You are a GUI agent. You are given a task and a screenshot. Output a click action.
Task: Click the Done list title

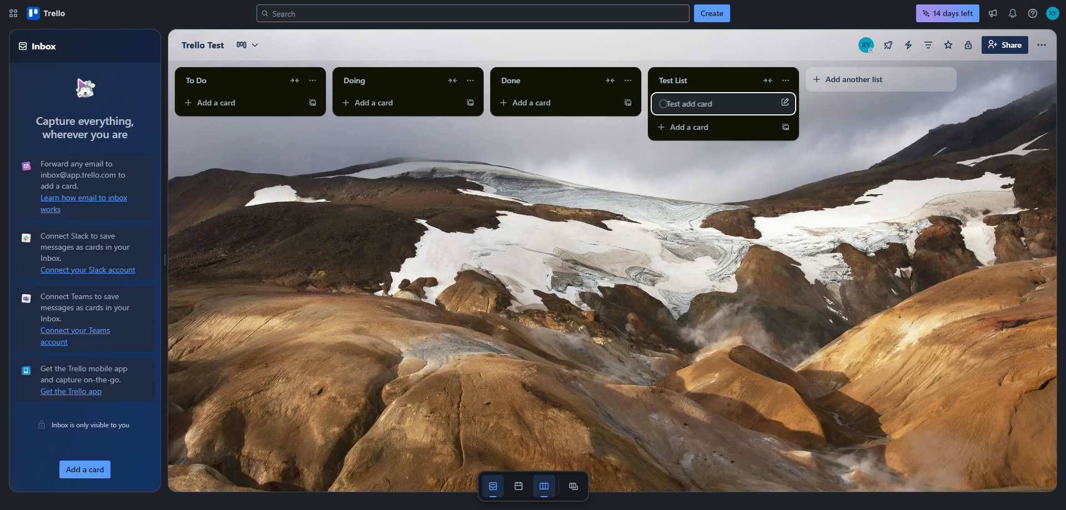point(511,80)
